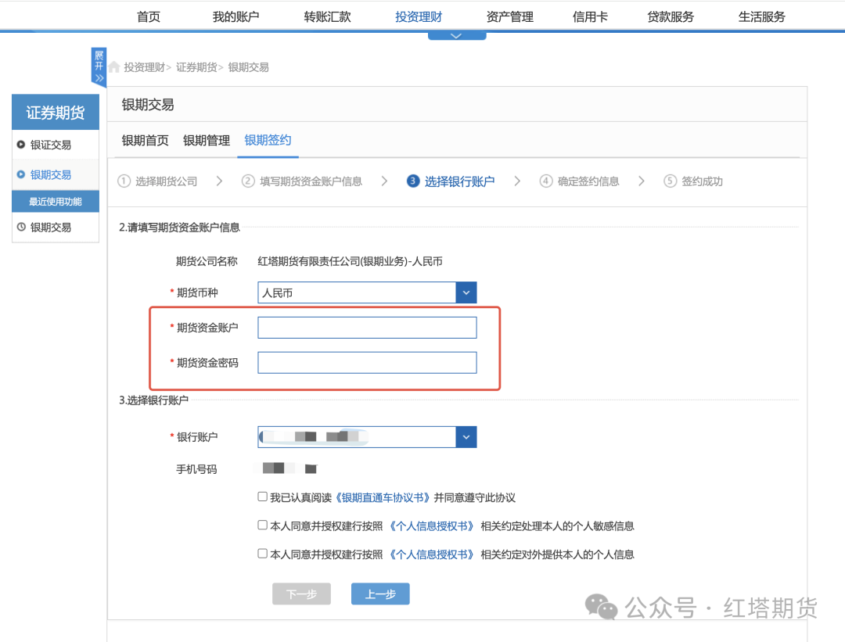Screen dimensions: 845x642
Task: Click the blue chevron under 投资理财
Action: [x=457, y=34]
